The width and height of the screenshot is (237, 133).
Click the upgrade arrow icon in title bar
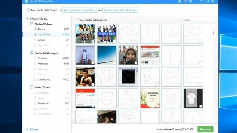[x=179, y=1]
